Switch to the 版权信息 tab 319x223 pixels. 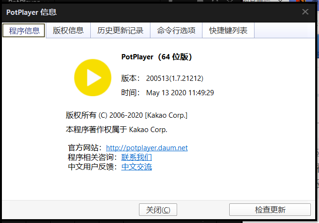[x=68, y=31]
